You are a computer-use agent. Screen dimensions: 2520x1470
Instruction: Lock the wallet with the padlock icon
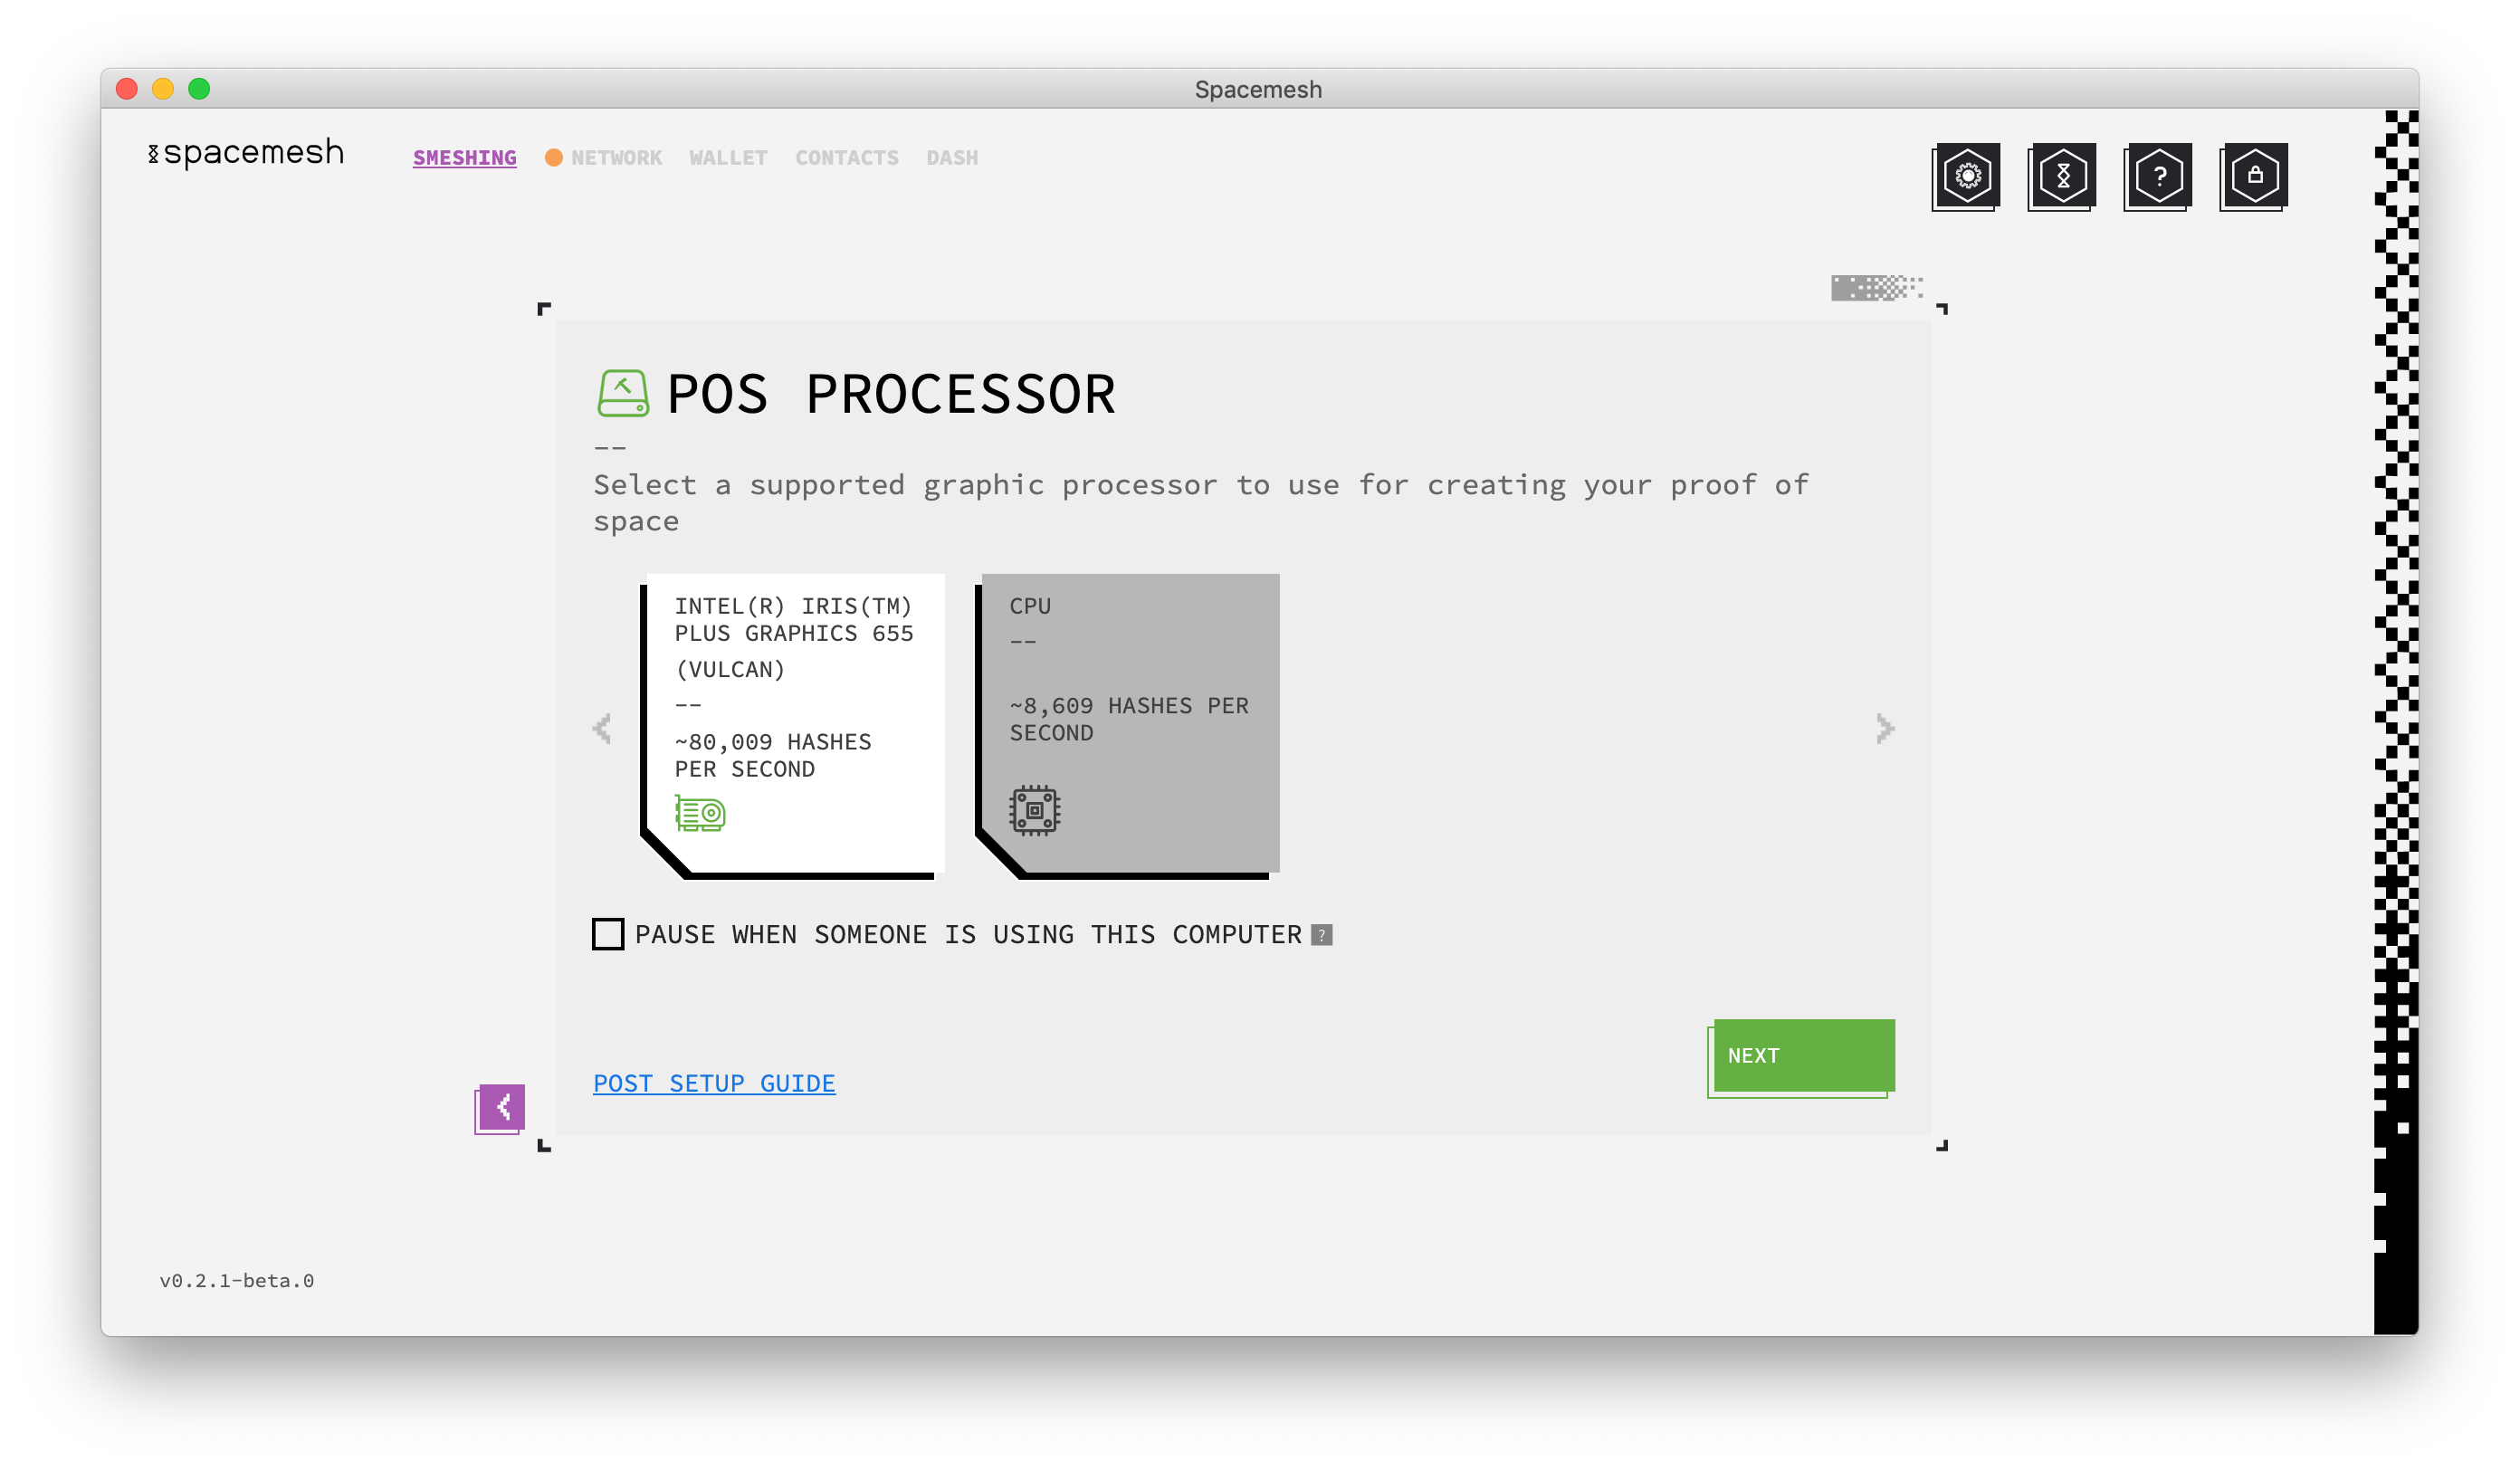coord(2255,176)
